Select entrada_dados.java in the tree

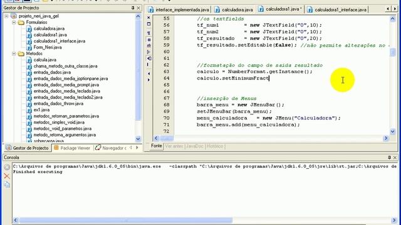click(52, 72)
